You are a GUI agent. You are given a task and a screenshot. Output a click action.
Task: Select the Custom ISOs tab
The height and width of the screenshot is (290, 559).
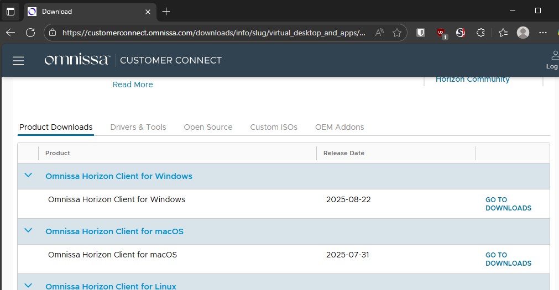click(x=274, y=127)
